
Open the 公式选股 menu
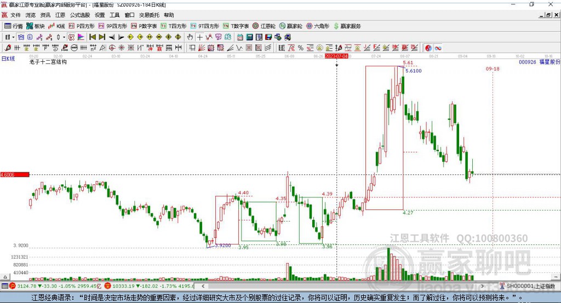(80, 15)
